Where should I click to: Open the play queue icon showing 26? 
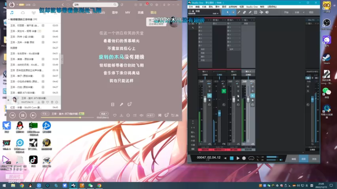pos(175,115)
